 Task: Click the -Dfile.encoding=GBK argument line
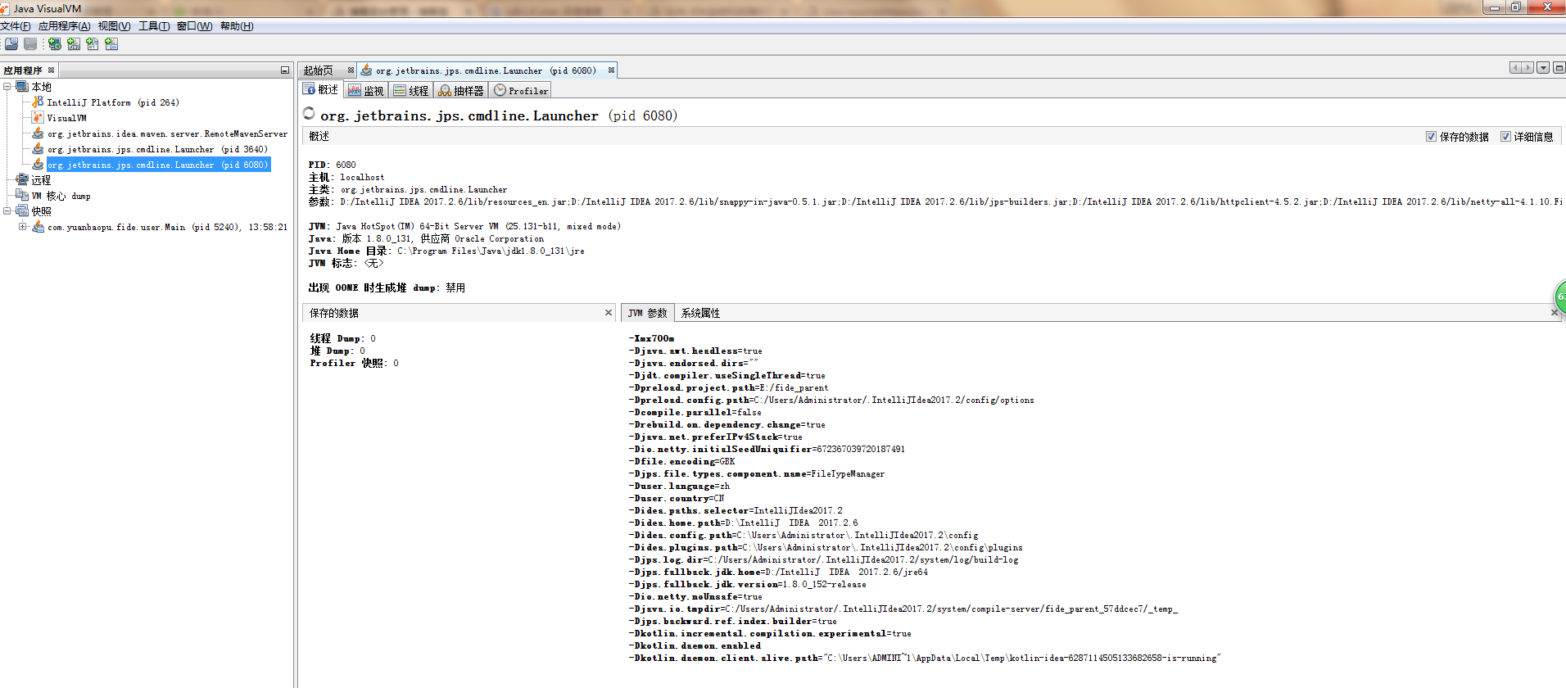coord(682,461)
